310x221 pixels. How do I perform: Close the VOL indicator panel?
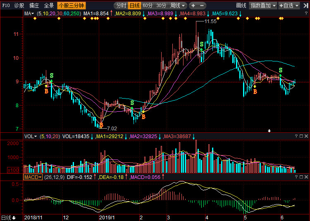[x=306, y=136]
